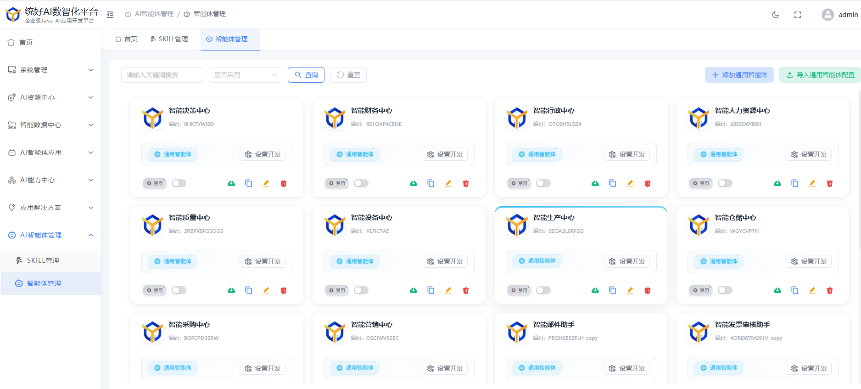Delete the 智能生产中心 agent

coord(648,290)
